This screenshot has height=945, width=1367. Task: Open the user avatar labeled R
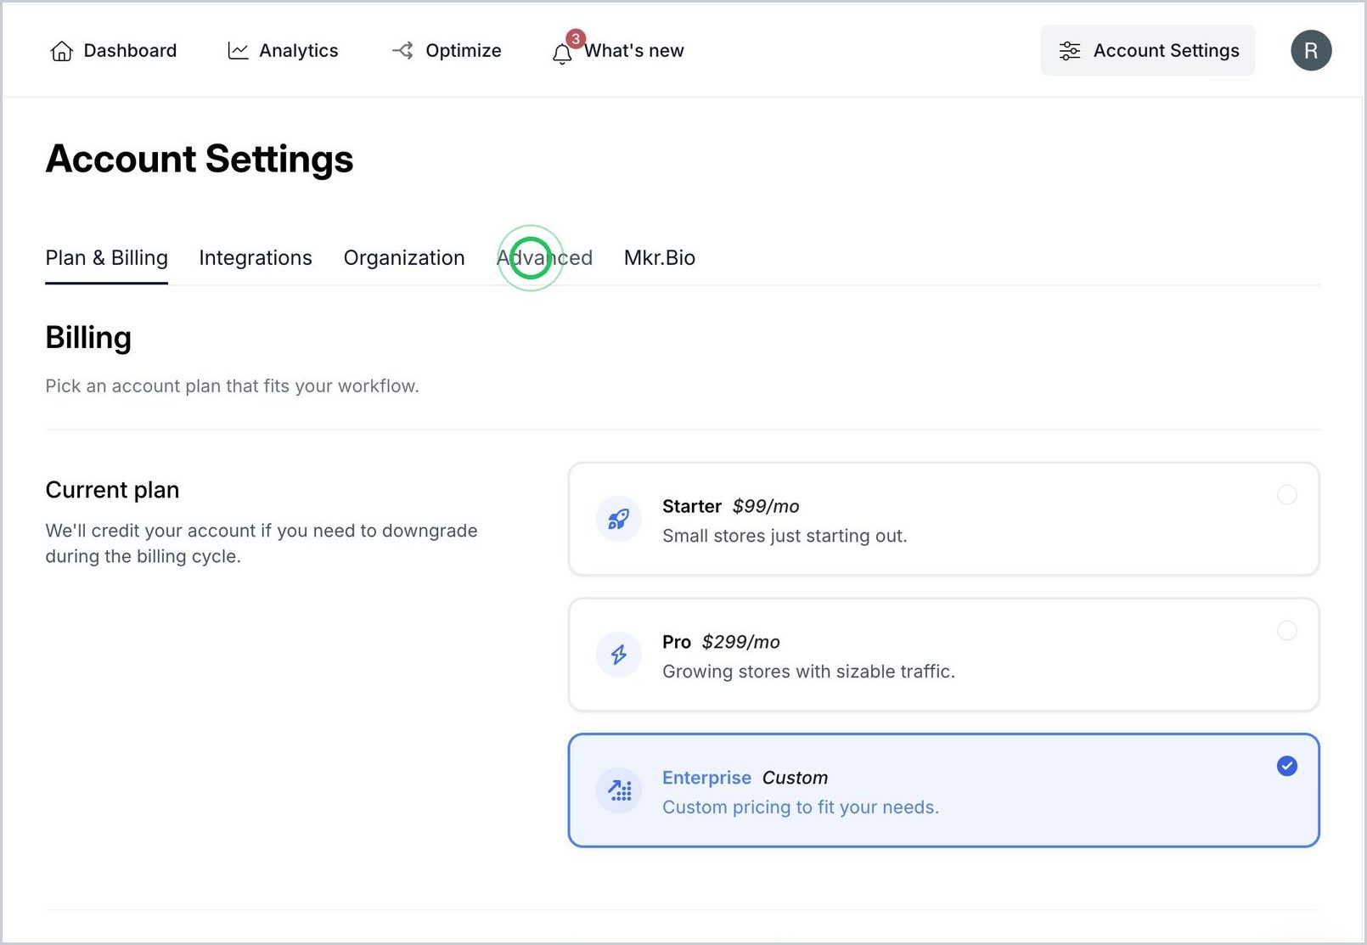click(1311, 51)
